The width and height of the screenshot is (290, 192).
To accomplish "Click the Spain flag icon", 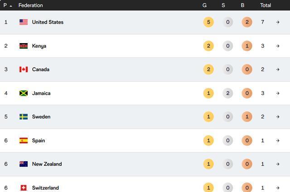I will point(24,141).
